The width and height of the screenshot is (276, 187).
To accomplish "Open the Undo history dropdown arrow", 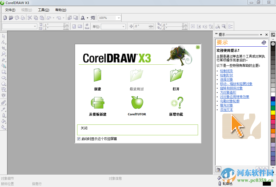I will pos(53,18).
